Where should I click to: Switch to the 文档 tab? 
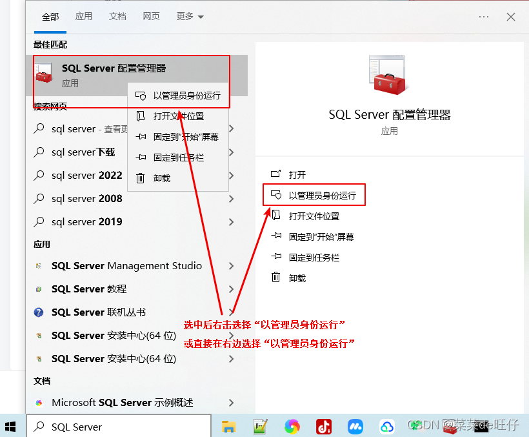(117, 16)
